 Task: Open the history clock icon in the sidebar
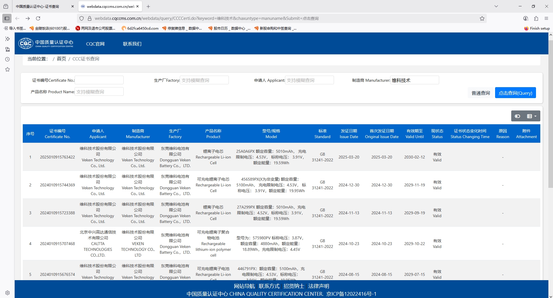pos(7,59)
